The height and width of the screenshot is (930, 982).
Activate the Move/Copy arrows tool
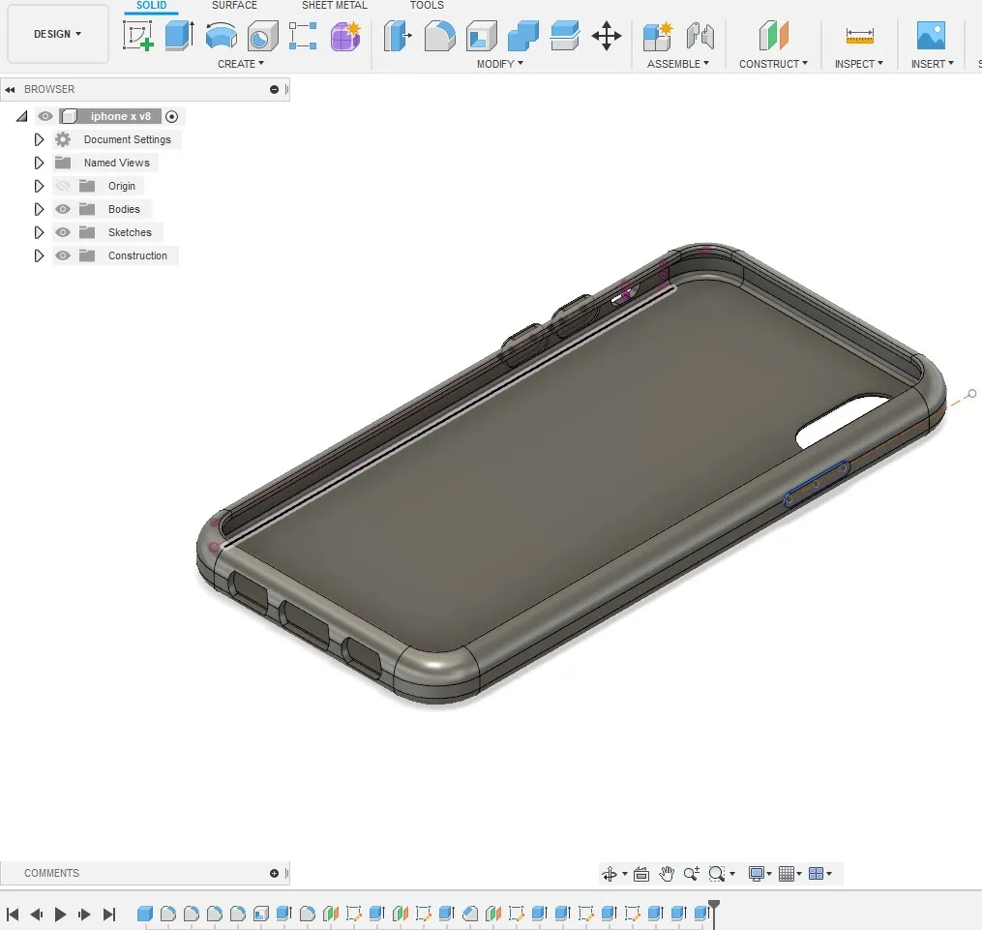607,36
